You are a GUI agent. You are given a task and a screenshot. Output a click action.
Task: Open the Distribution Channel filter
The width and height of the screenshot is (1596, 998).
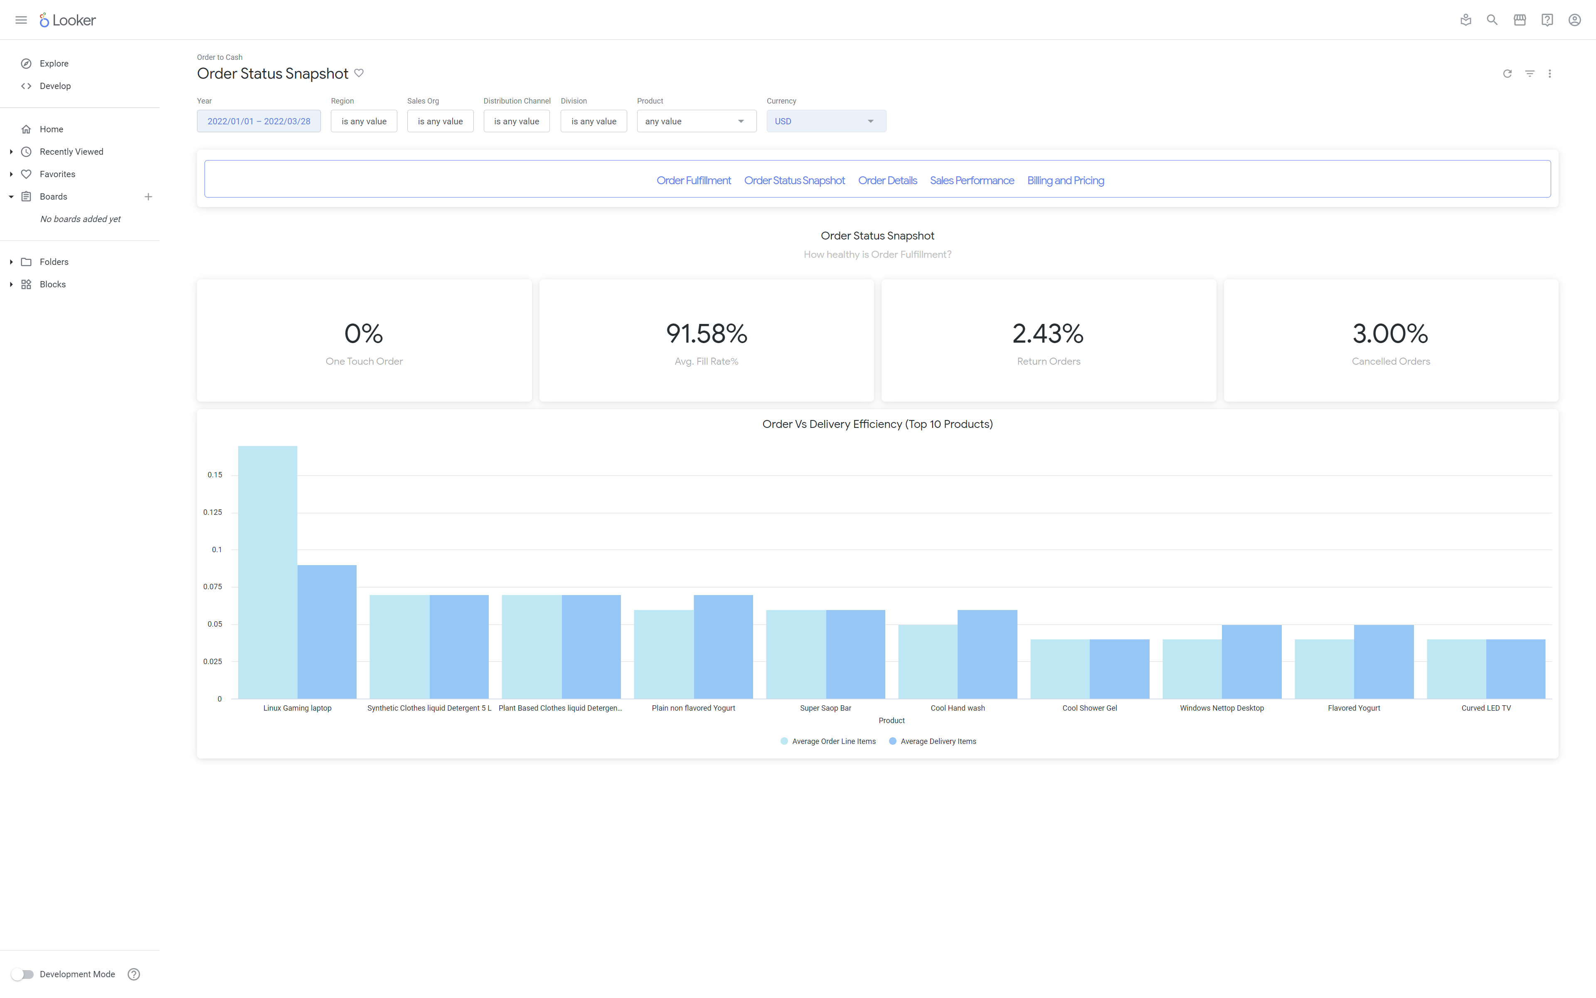click(516, 121)
